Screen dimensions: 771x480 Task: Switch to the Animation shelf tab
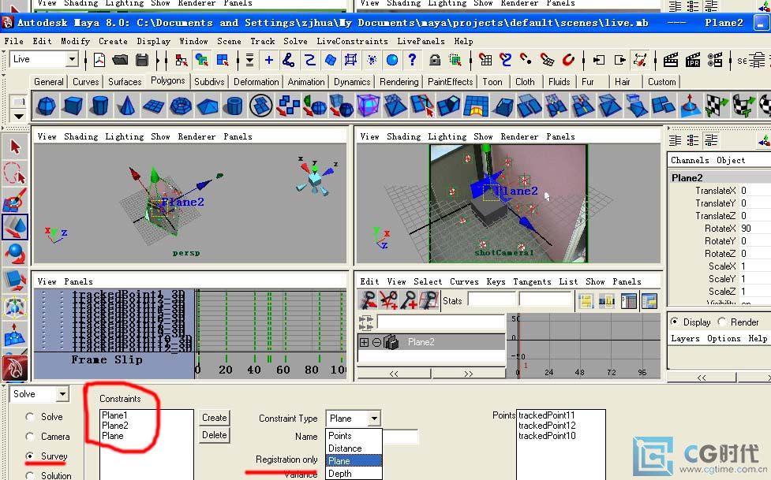[x=306, y=81]
